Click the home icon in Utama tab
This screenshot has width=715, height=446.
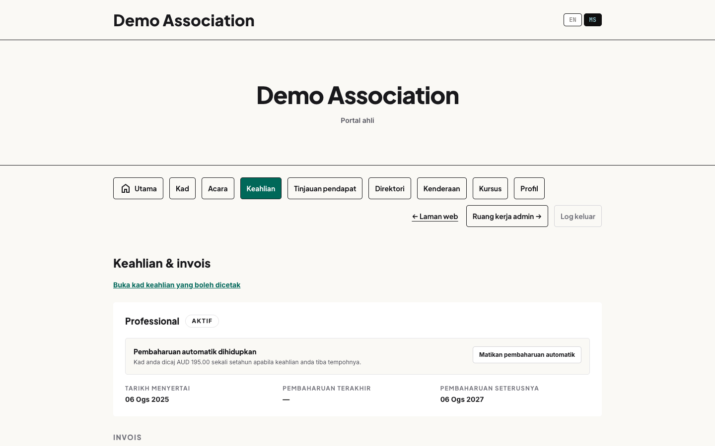coord(126,188)
